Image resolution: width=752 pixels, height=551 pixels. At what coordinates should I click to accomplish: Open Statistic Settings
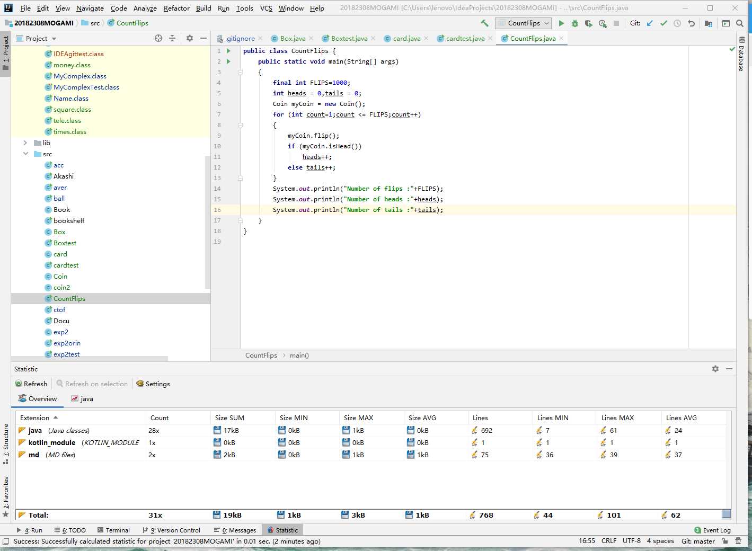coord(153,384)
